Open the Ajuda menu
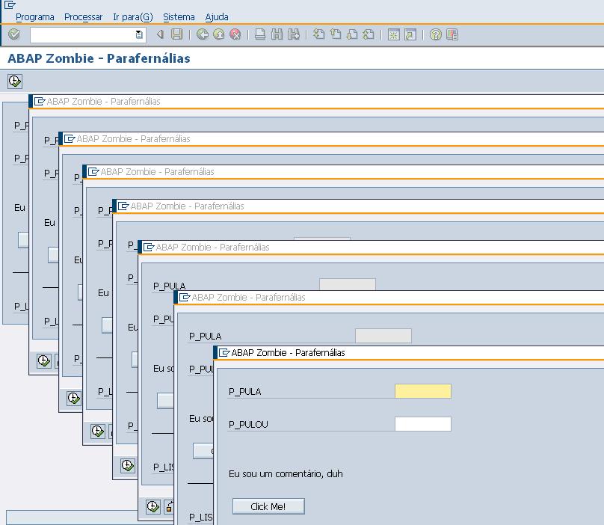The height and width of the screenshot is (525, 604). tap(217, 16)
